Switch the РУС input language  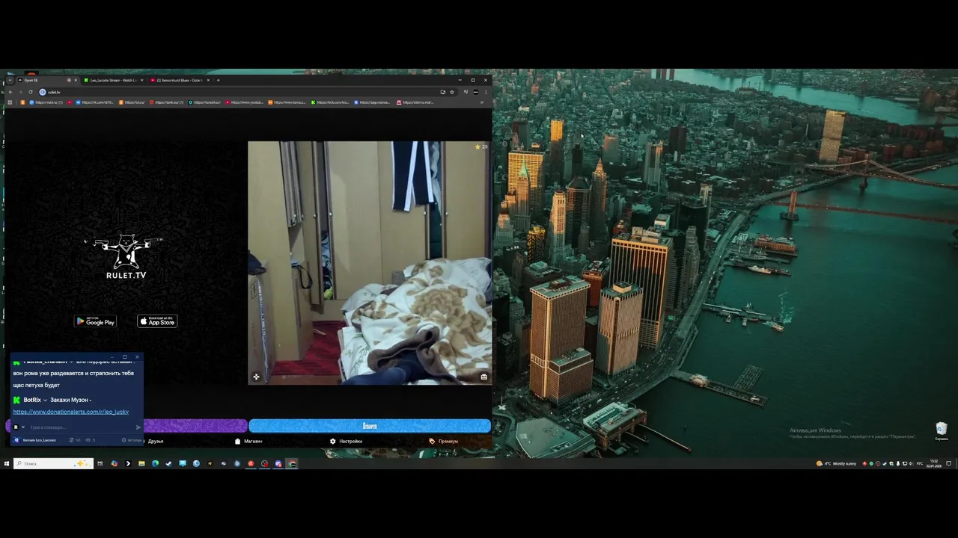point(920,464)
